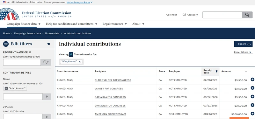Expand details for Claire Valdez row
This screenshot has height=119, width=255.
coord(252,80)
